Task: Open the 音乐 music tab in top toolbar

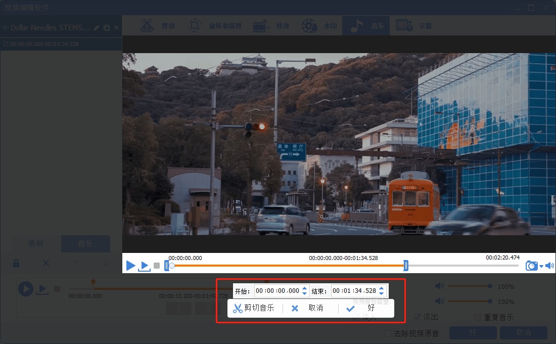Action: [366, 26]
